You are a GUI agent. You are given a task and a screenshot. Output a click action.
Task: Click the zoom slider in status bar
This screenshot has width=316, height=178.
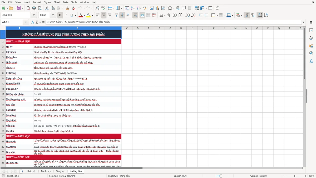click(295, 176)
